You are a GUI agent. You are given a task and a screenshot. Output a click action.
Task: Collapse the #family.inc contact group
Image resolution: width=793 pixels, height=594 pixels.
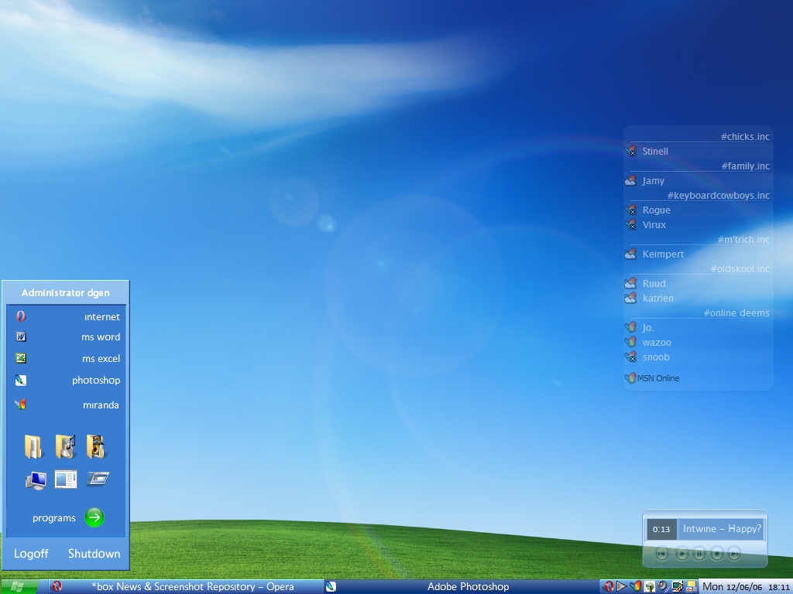[746, 166]
